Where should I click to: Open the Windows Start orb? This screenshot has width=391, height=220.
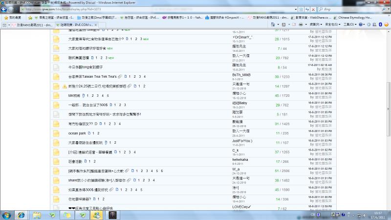(x=6, y=215)
